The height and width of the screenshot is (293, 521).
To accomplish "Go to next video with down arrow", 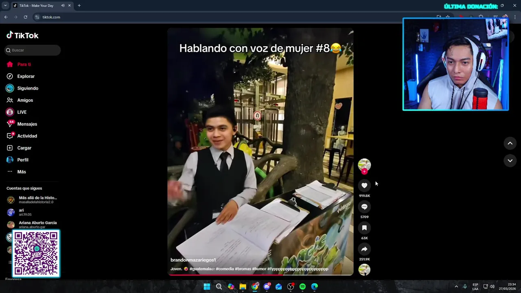I will (x=510, y=161).
